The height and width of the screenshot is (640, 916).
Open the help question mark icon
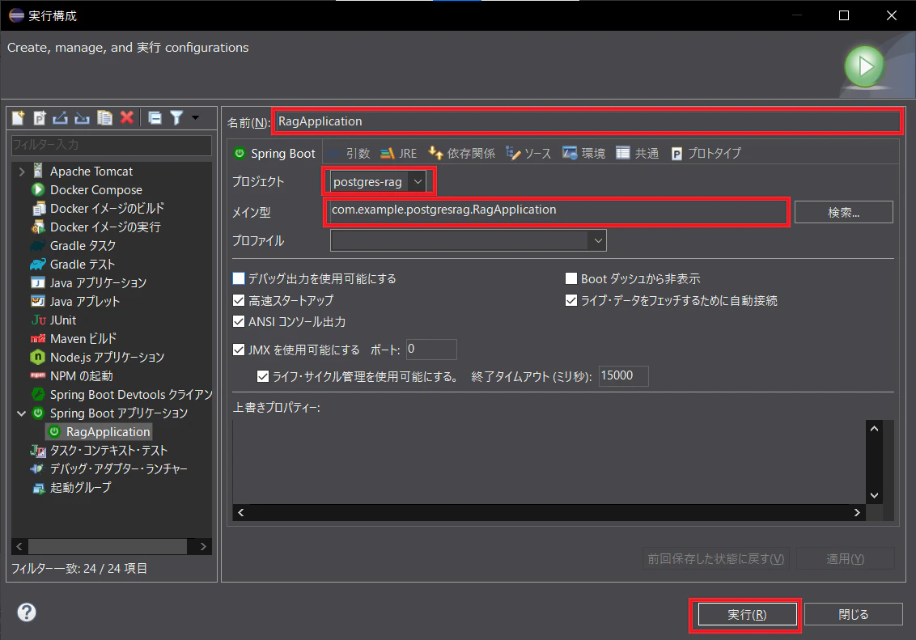[26, 612]
